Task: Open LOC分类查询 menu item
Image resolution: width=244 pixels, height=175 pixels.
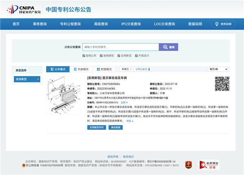Action: [164, 24]
